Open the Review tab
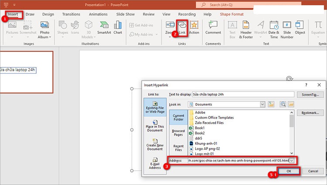The width and height of the screenshot is (327, 185). 149,14
